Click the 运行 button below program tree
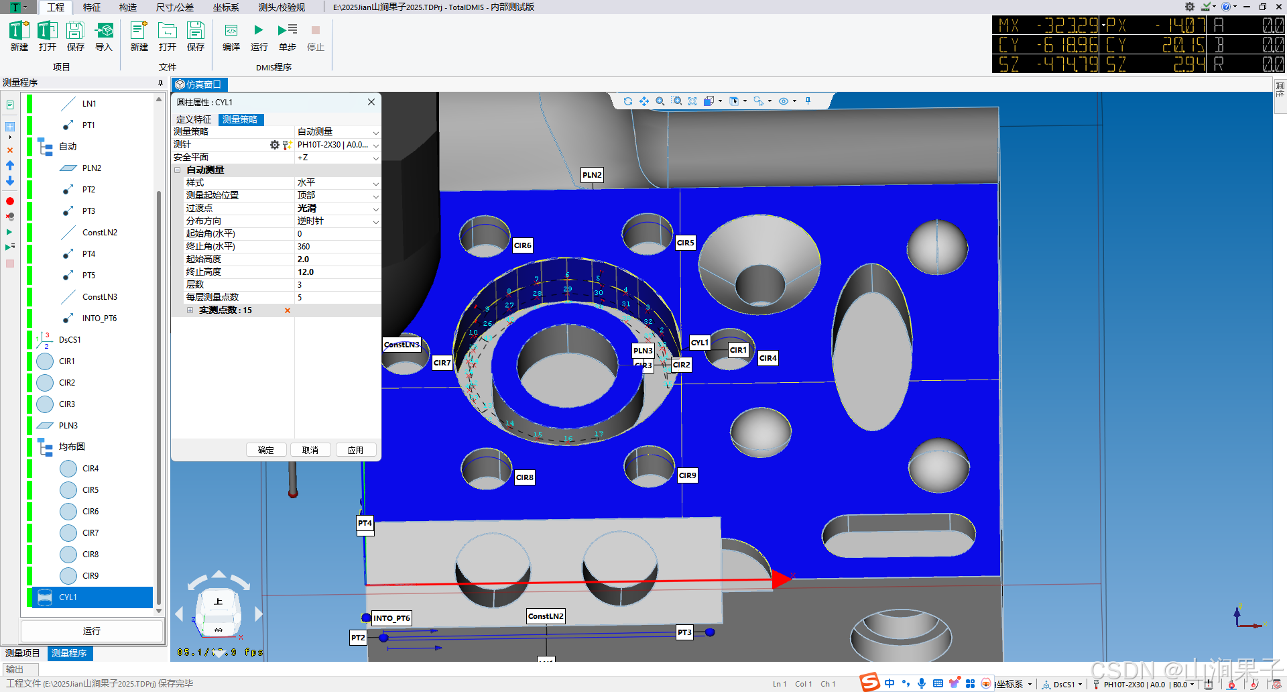The width and height of the screenshot is (1287, 692). (92, 631)
